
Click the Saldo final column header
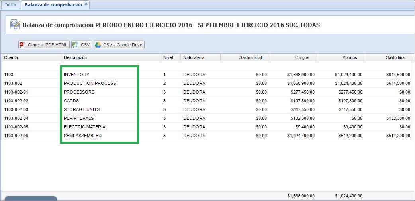click(x=388, y=57)
